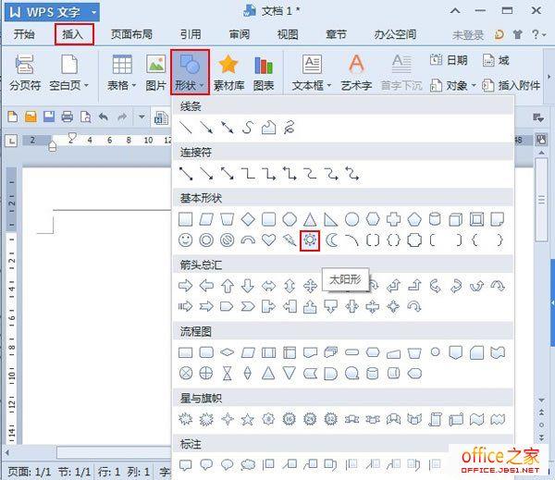Click the 未登录 login link
Viewport: 555px width, 480px height.
pyautogui.click(x=467, y=35)
